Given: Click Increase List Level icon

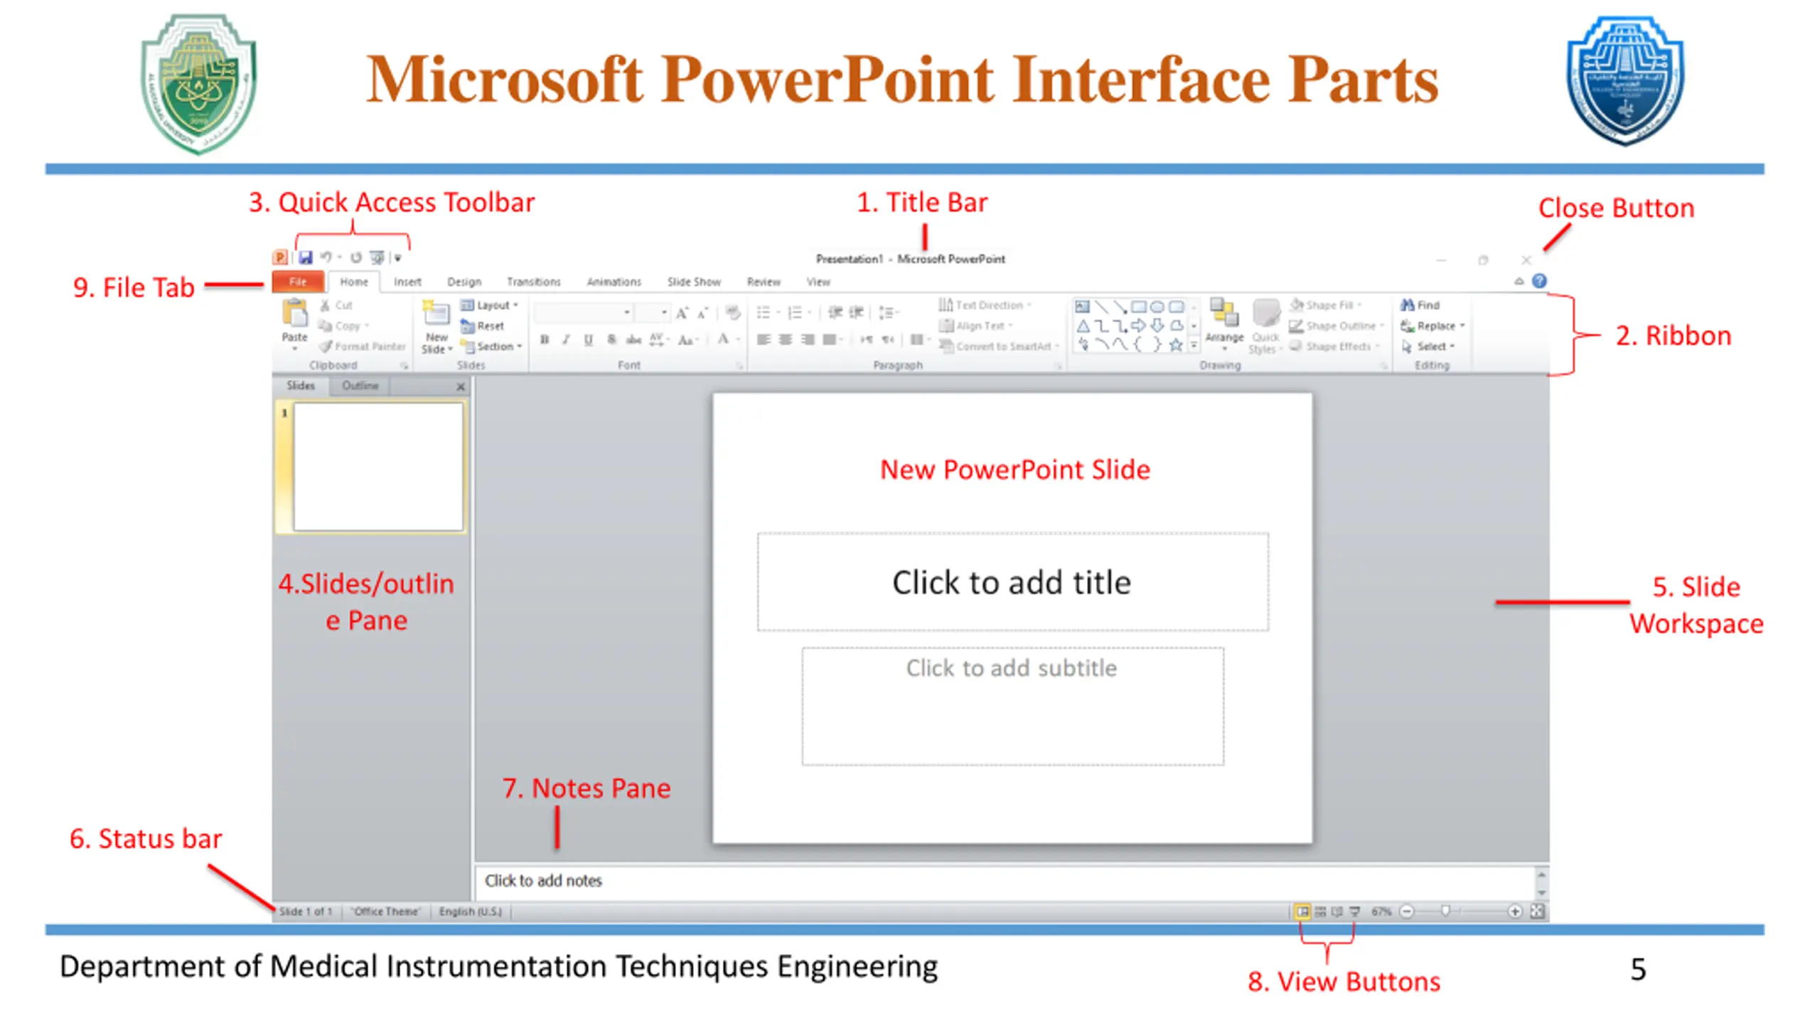Looking at the screenshot, I should [x=857, y=312].
